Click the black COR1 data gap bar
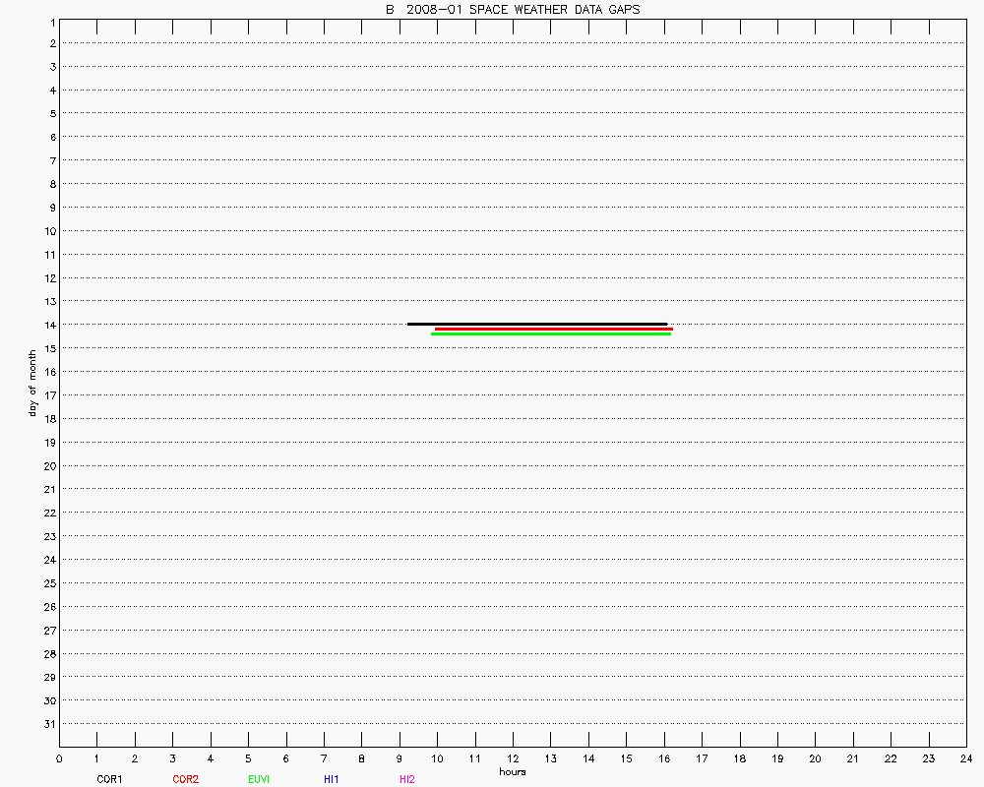 (537, 324)
